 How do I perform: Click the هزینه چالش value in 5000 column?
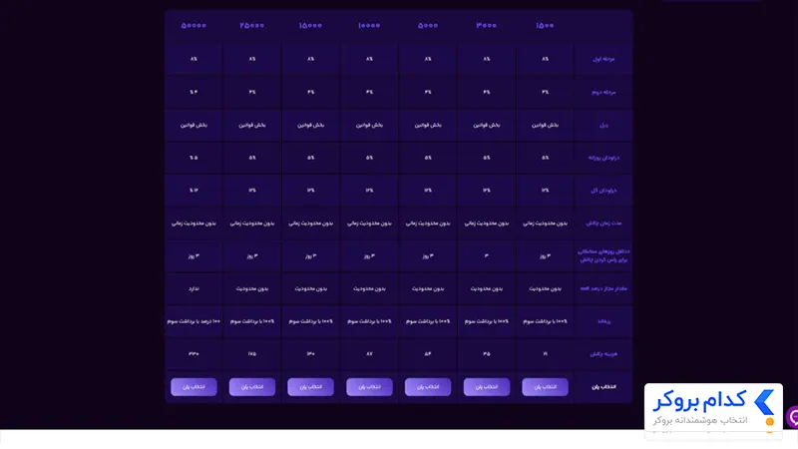[428, 354]
